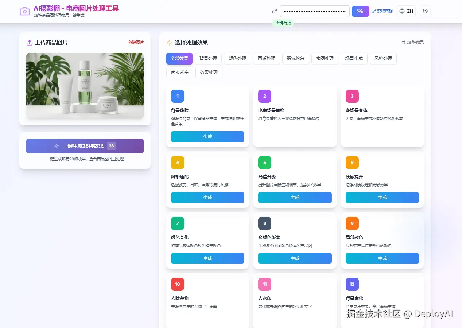The width and height of the screenshot is (462, 328).
Task: Click the 去水印 card title
Action: 265,298
